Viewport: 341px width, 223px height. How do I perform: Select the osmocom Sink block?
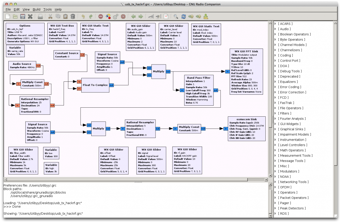click(x=247, y=128)
